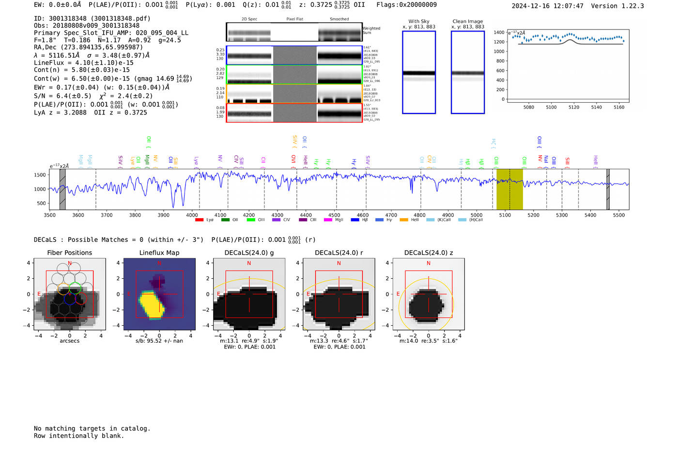Screen dimensions: 678x462
Task: Click the Weighted Sum spectrum strip
Action: (x=294, y=32)
